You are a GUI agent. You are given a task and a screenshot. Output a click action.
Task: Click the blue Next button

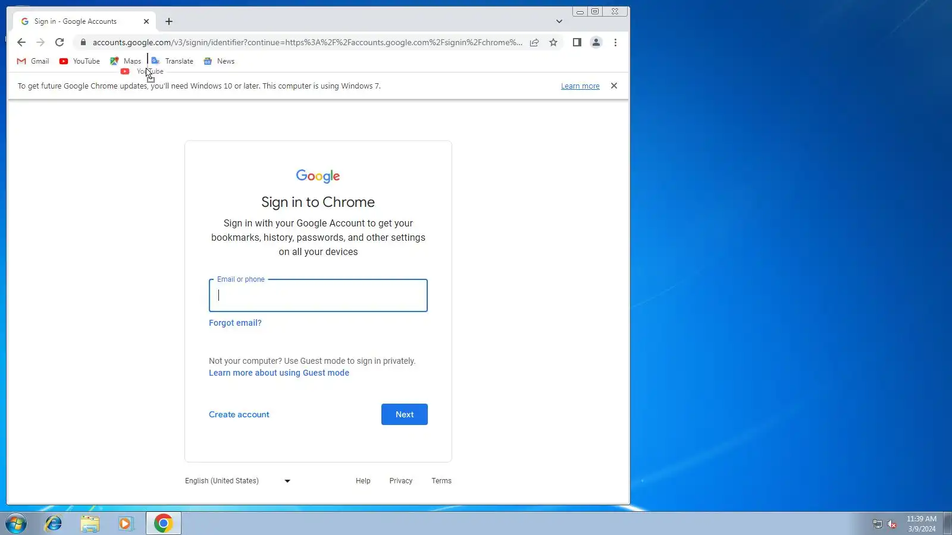click(x=405, y=414)
